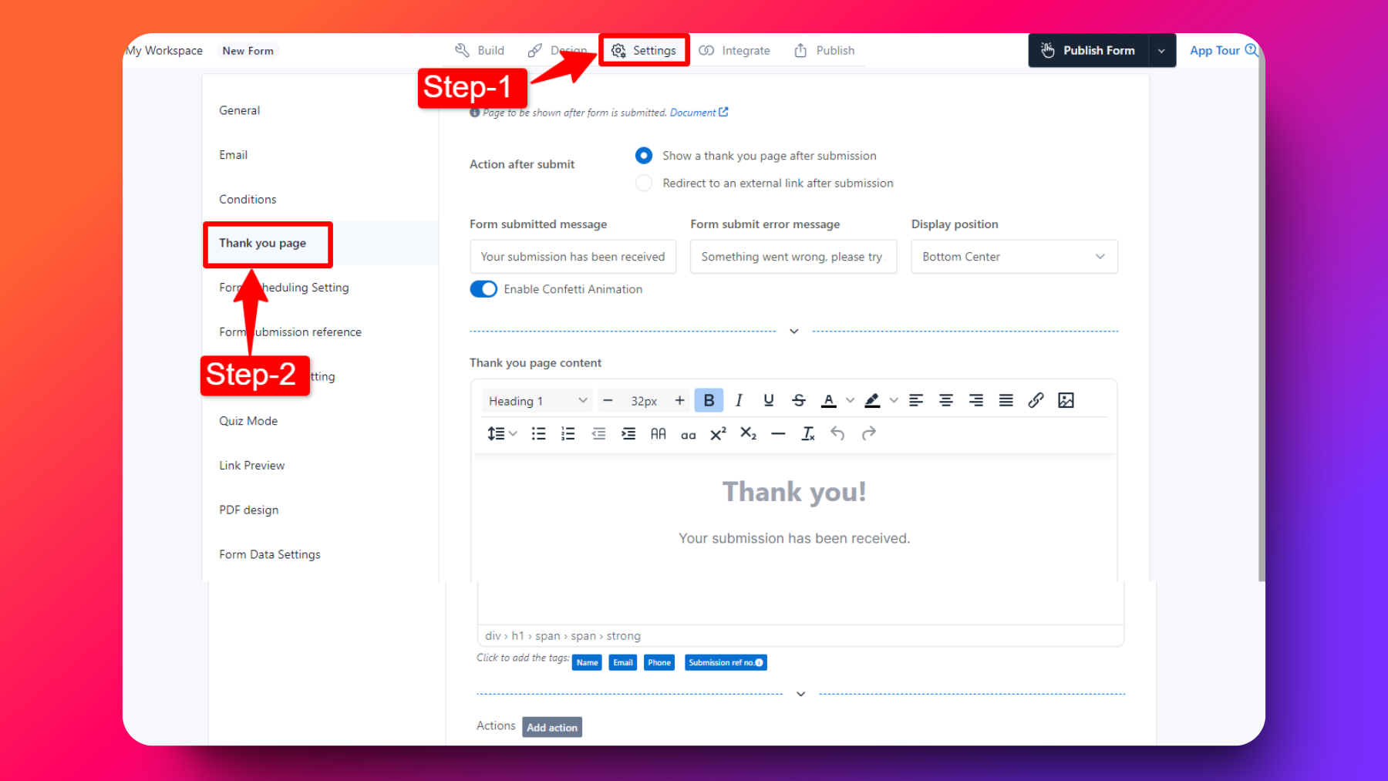The height and width of the screenshot is (781, 1388).
Task: Align text left in the editor
Action: point(916,401)
